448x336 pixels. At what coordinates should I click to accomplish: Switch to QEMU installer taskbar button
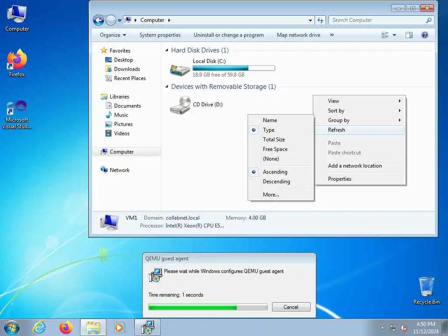coord(147,327)
